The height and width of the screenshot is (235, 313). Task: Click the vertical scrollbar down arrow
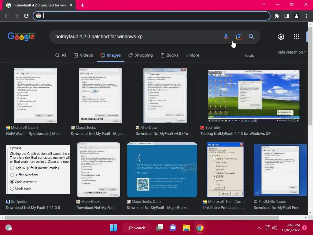[x=310, y=213]
